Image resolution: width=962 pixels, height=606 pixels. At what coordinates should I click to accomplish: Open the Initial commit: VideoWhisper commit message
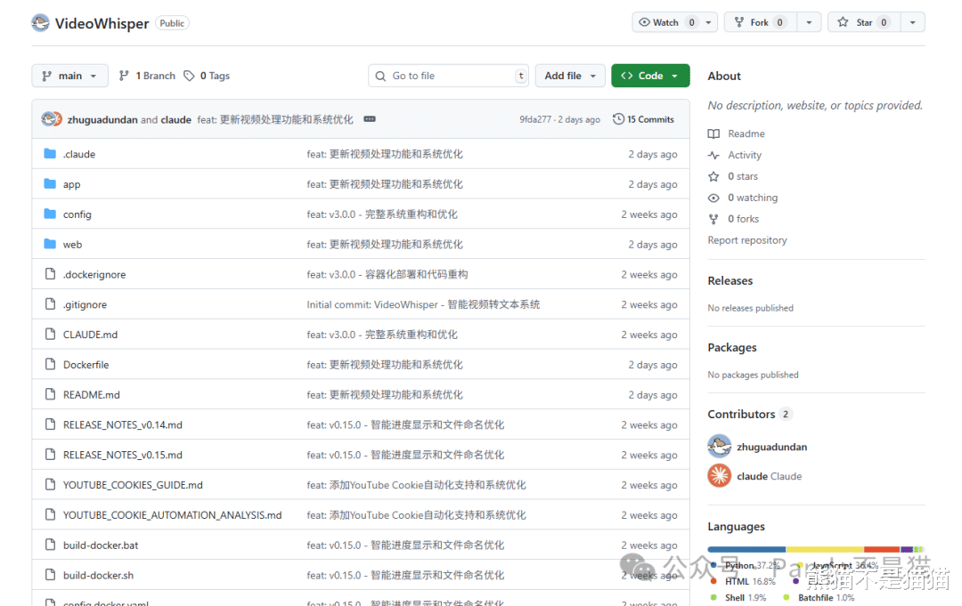click(423, 304)
